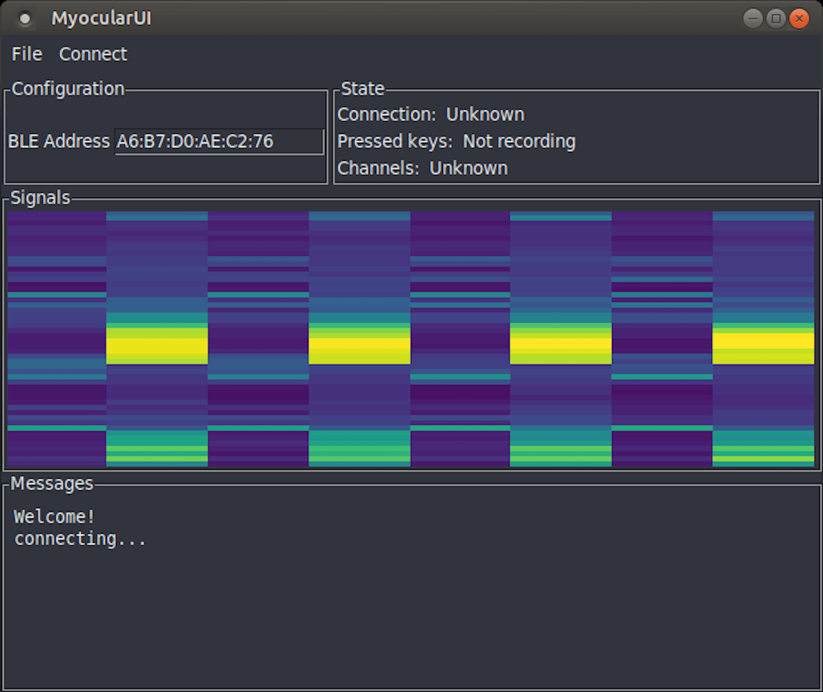Open the Connect menu

click(x=93, y=54)
